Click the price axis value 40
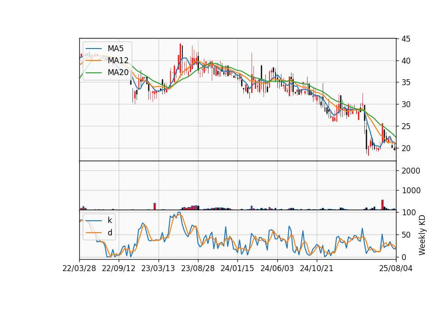440x316 pixels. [x=406, y=60]
